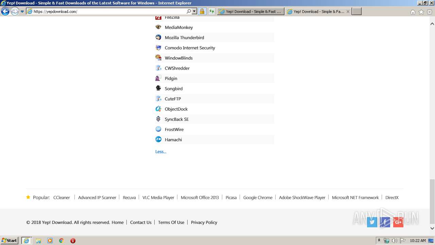Go back with the browser Back arrow
The height and width of the screenshot is (245, 435).
(5, 11)
